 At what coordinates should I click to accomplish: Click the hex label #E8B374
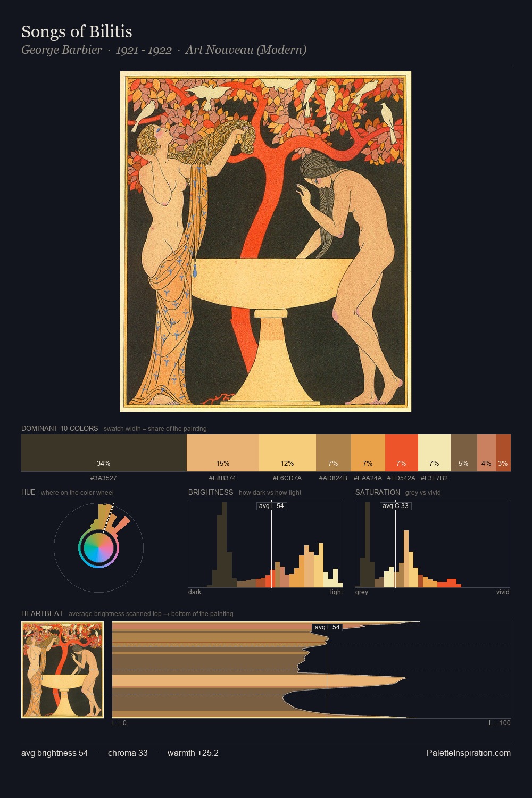coord(222,478)
